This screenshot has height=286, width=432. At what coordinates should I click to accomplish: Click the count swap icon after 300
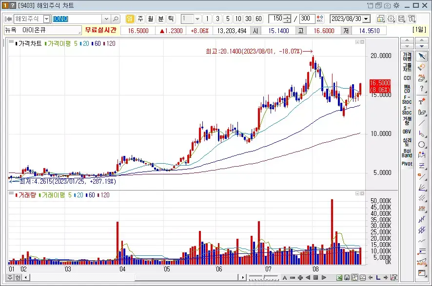click(320, 19)
